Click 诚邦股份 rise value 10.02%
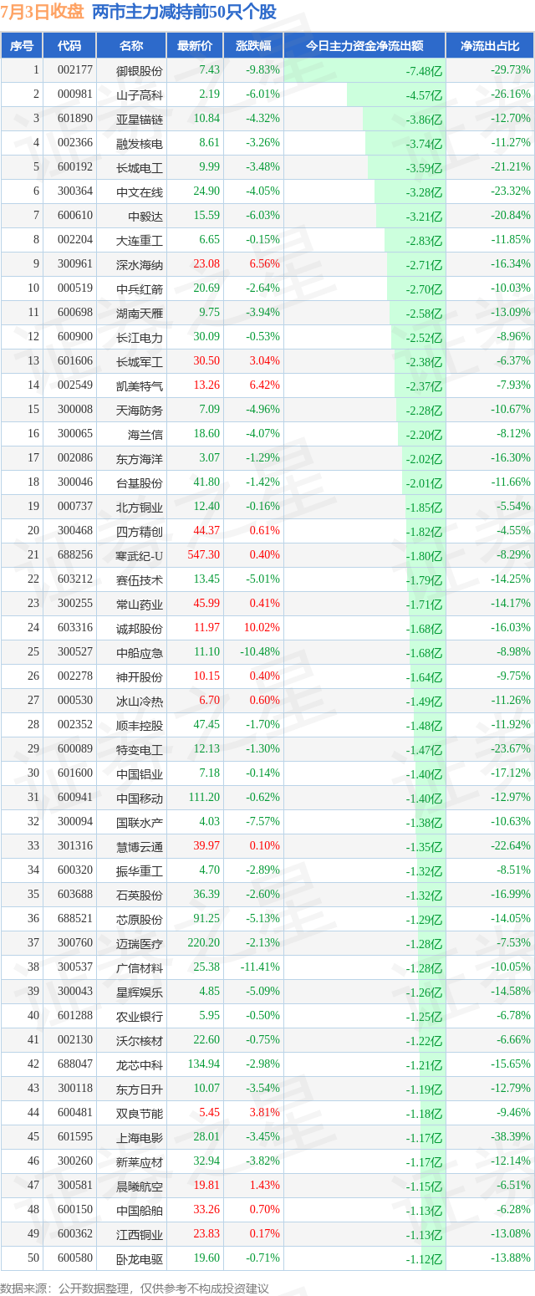The image size is (535, 1296). pos(262,628)
